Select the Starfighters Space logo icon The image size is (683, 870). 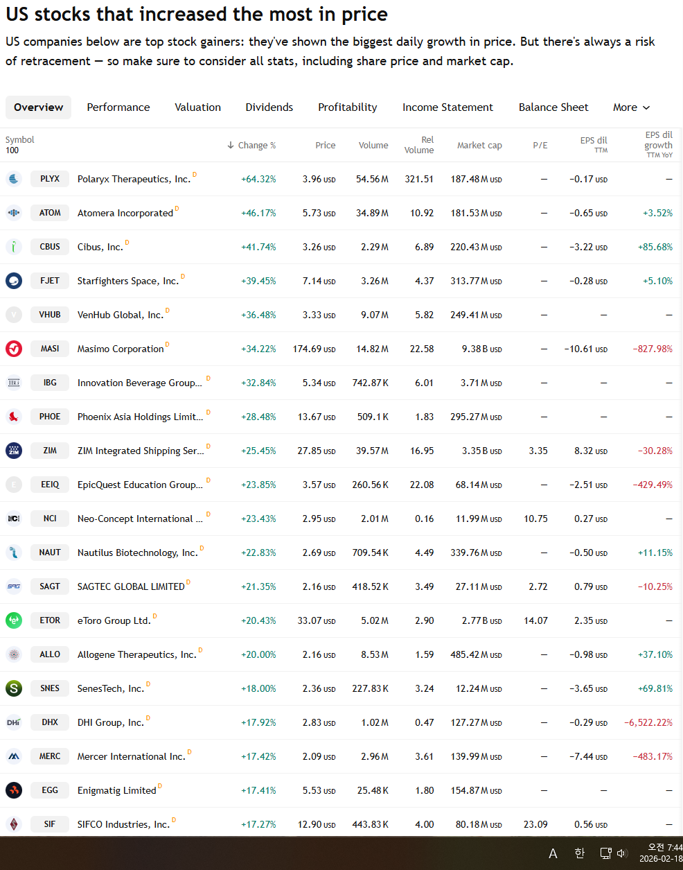pyautogui.click(x=14, y=281)
